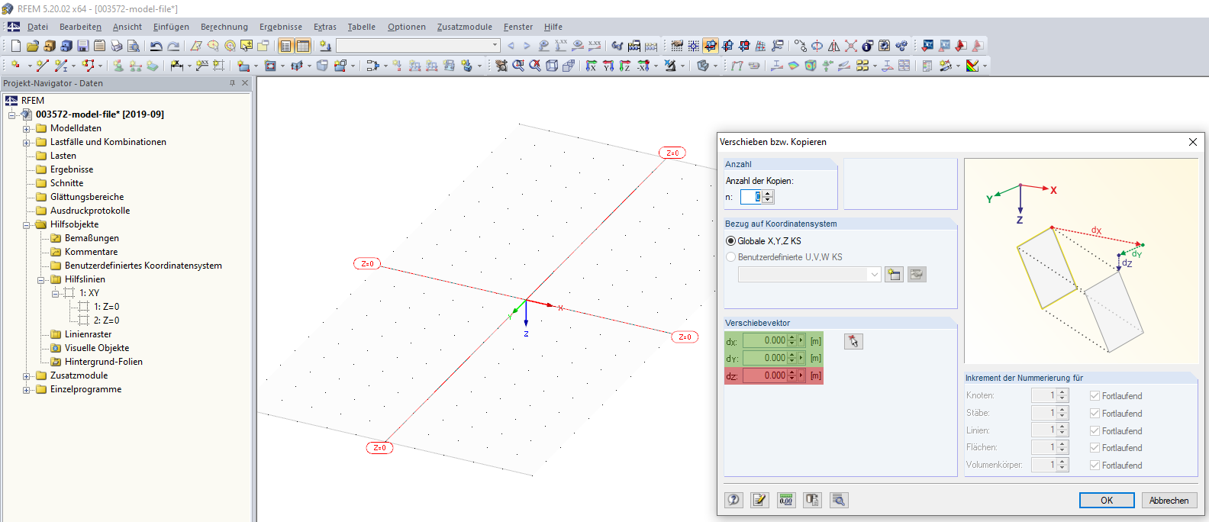Toggle Fortlaufend checkbox for Linien

click(1095, 430)
